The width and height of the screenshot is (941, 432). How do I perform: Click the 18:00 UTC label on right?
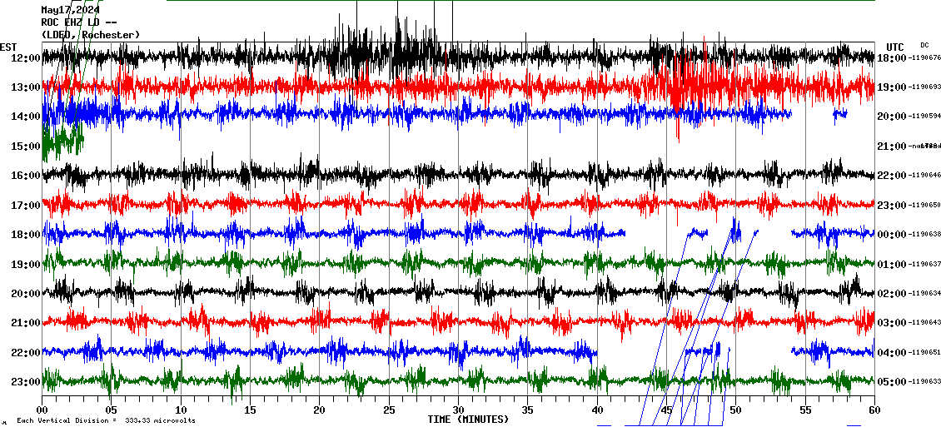coord(891,57)
